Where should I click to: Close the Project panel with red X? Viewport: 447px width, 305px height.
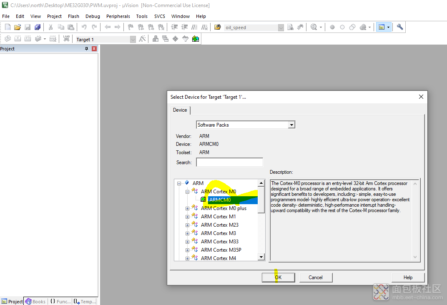coord(94,49)
